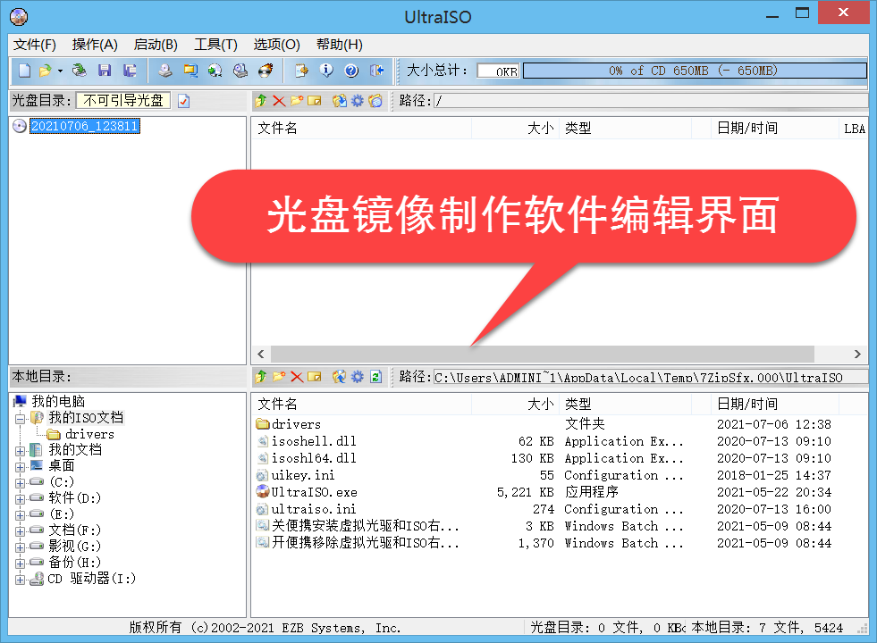The image size is (877, 643).
Task: Click the green-arrow disc toolbar icon
Action: pyautogui.click(x=215, y=71)
